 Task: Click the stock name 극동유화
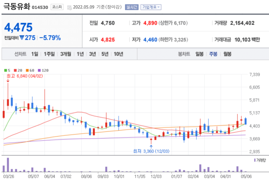[17, 7]
